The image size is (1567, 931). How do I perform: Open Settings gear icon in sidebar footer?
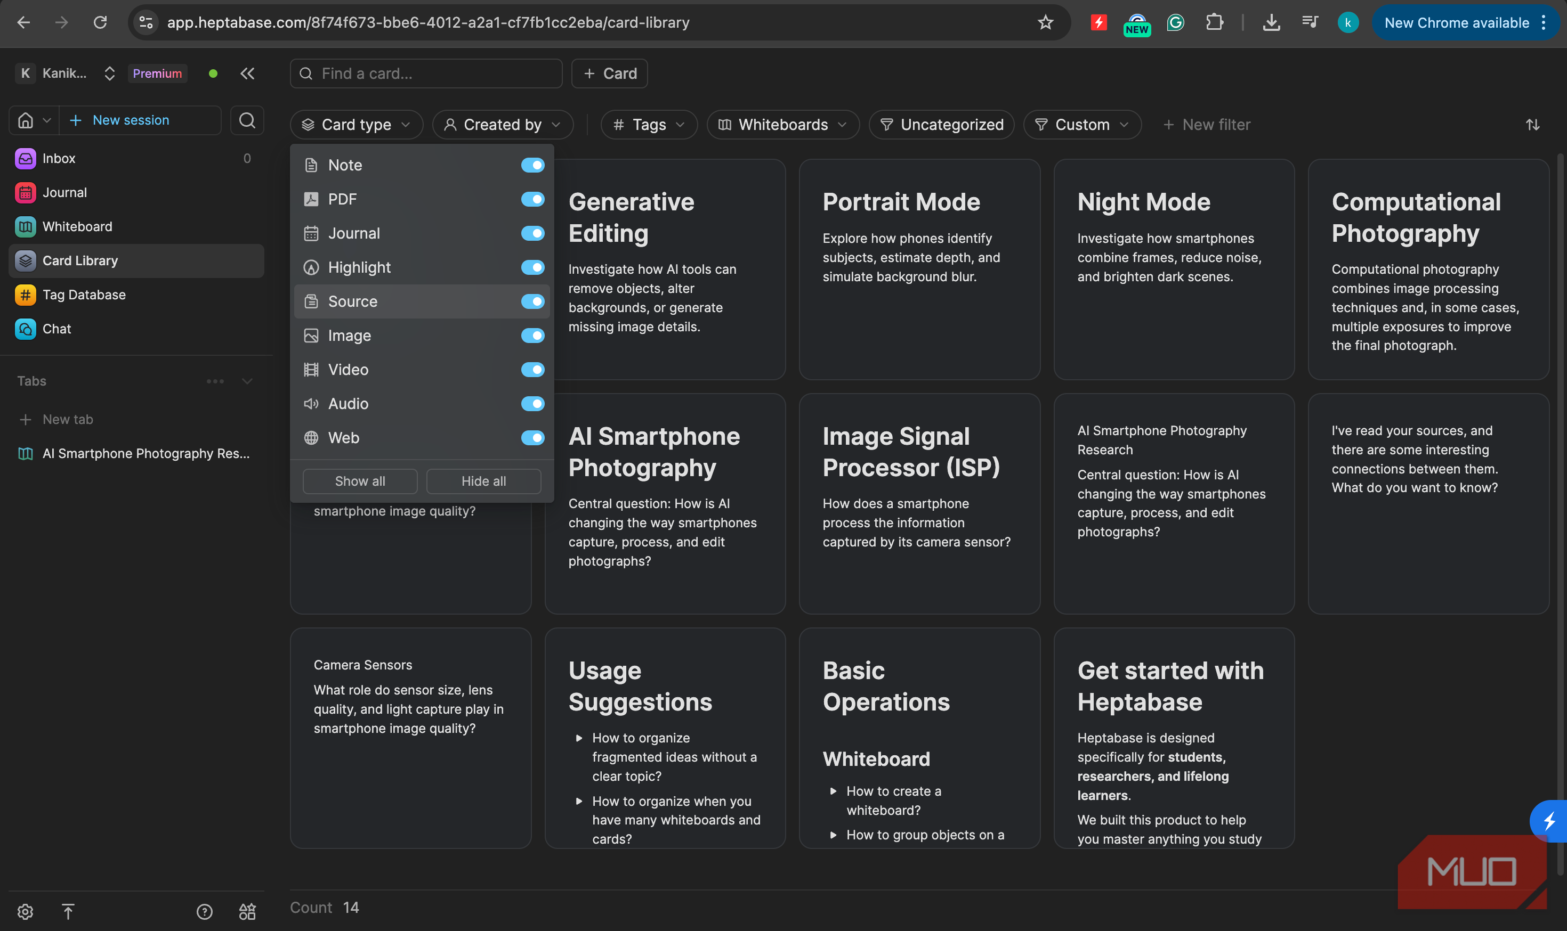(x=25, y=911)
